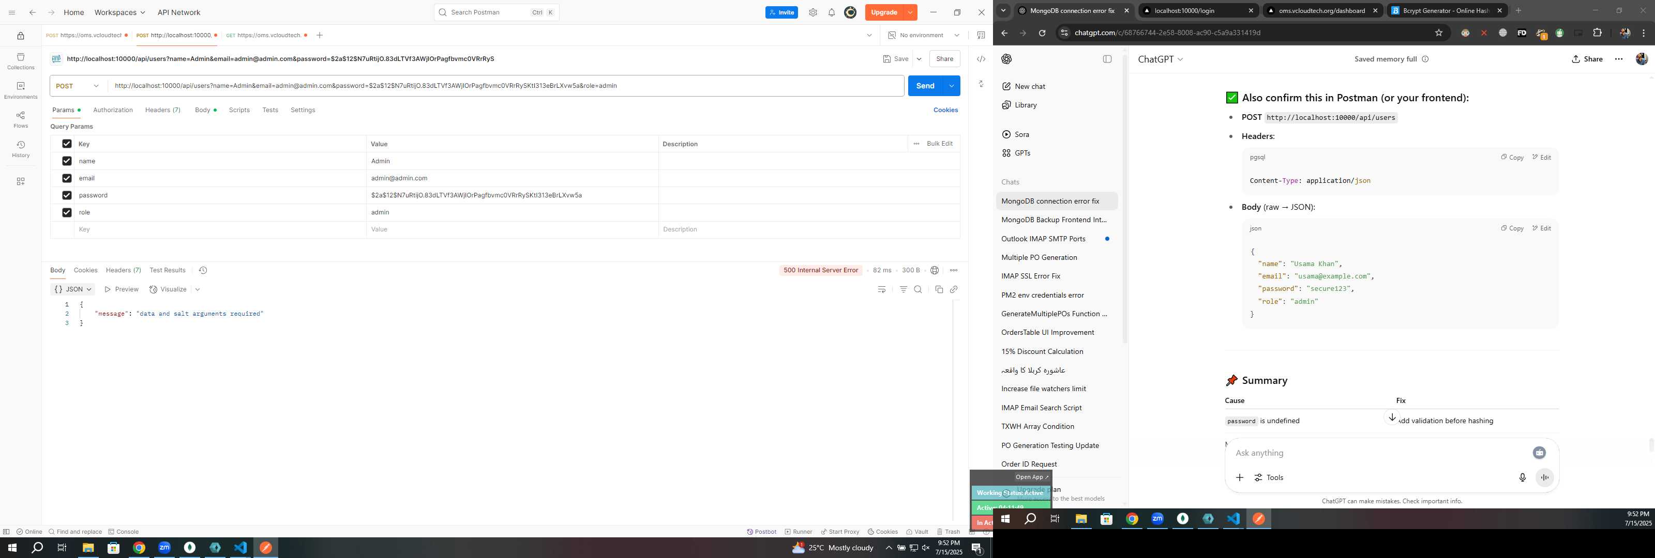
Task: Click the search icon in response body
Action: click(918, 290)
